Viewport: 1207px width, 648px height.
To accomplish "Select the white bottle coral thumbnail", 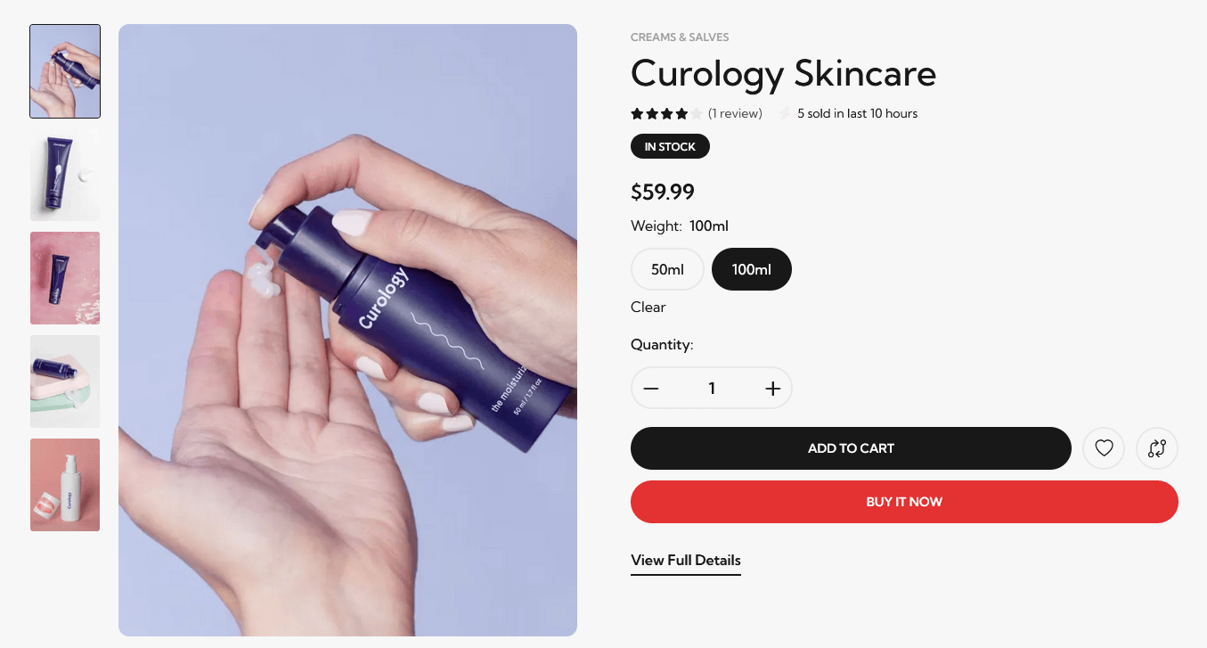I will pos(65,485).
